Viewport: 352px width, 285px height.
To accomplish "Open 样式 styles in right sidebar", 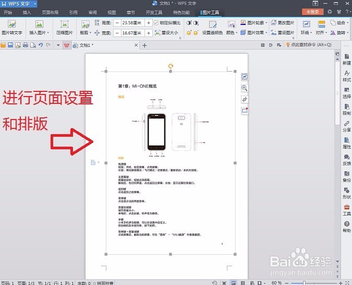I will coord(347,76).
